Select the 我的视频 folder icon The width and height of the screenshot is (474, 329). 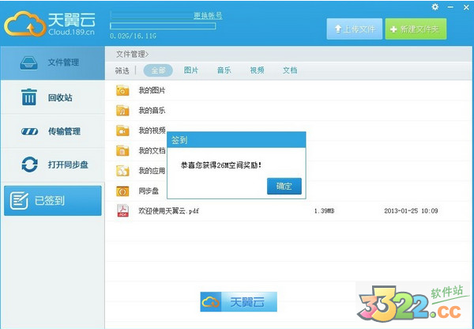(x=122, y=130)
